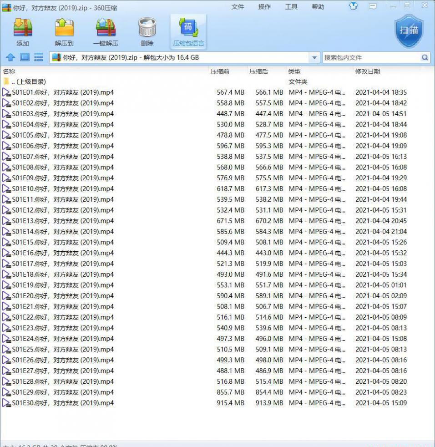
Task: Open the 操作 (Operation) menu
Action: pyautogui.click(x=264, y=7)
